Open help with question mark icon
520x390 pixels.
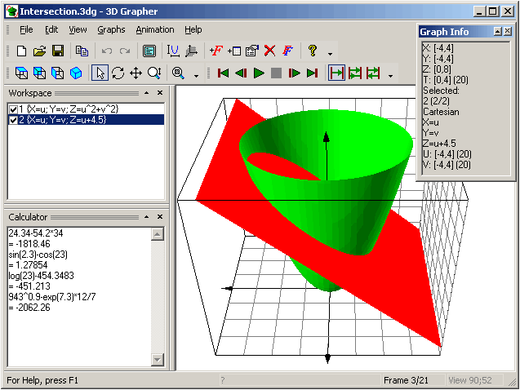pyautogui.click(x=313, y=51)
